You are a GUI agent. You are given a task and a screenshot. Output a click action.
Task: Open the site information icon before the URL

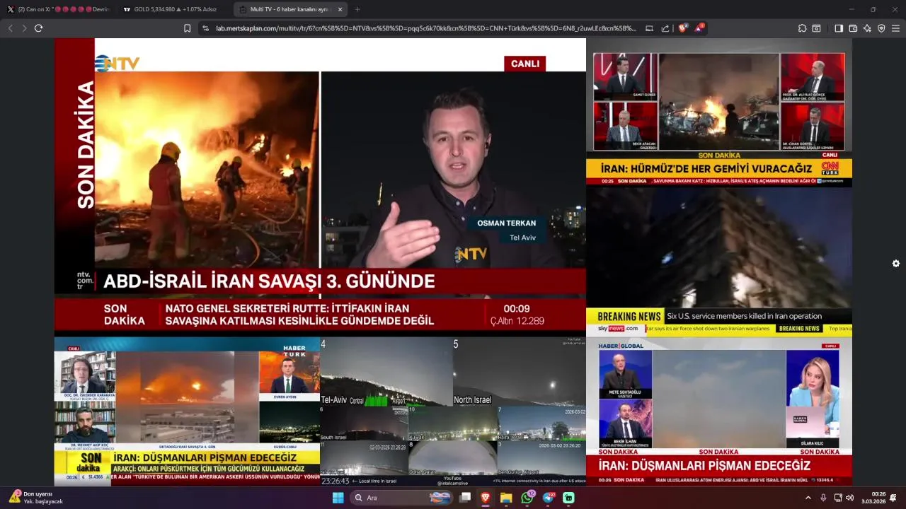[206, 28]
